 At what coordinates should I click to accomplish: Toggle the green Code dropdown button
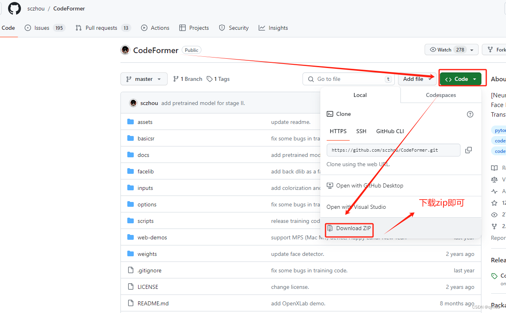pyautogui.click(x=460, y=79)
